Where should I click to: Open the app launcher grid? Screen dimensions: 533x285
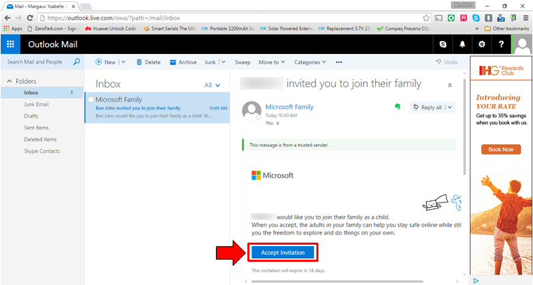(10, 44)
